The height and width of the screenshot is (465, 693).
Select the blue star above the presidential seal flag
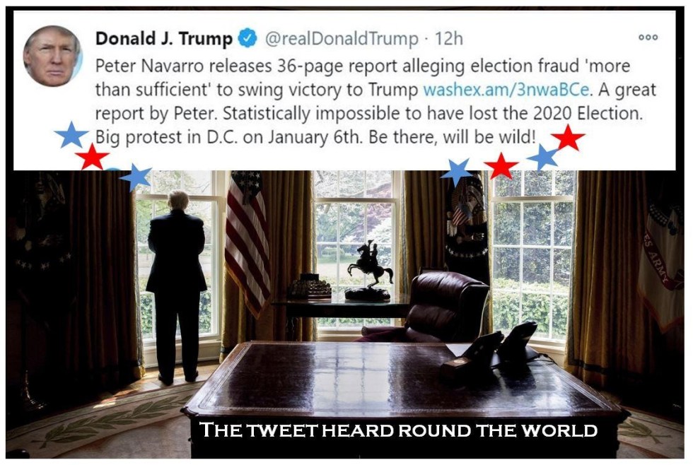pos(457,171)
